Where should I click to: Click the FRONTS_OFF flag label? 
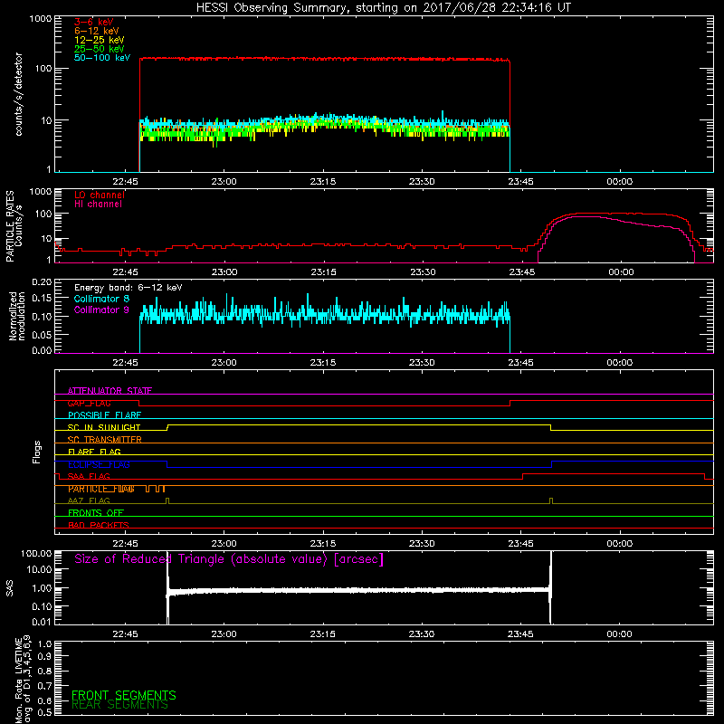point(96,513)
